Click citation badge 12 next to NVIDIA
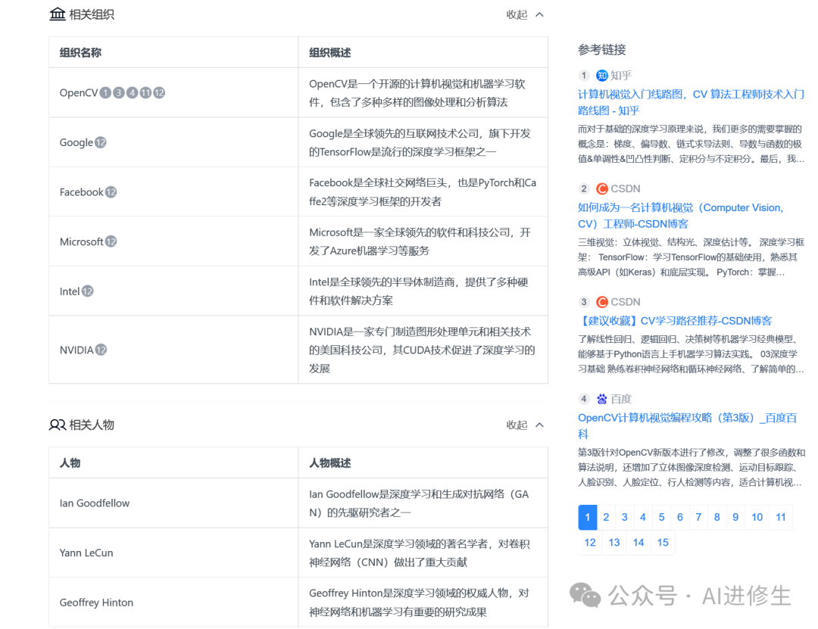The height and width of the screenshot is (629, 818). [x=101, y=350]
